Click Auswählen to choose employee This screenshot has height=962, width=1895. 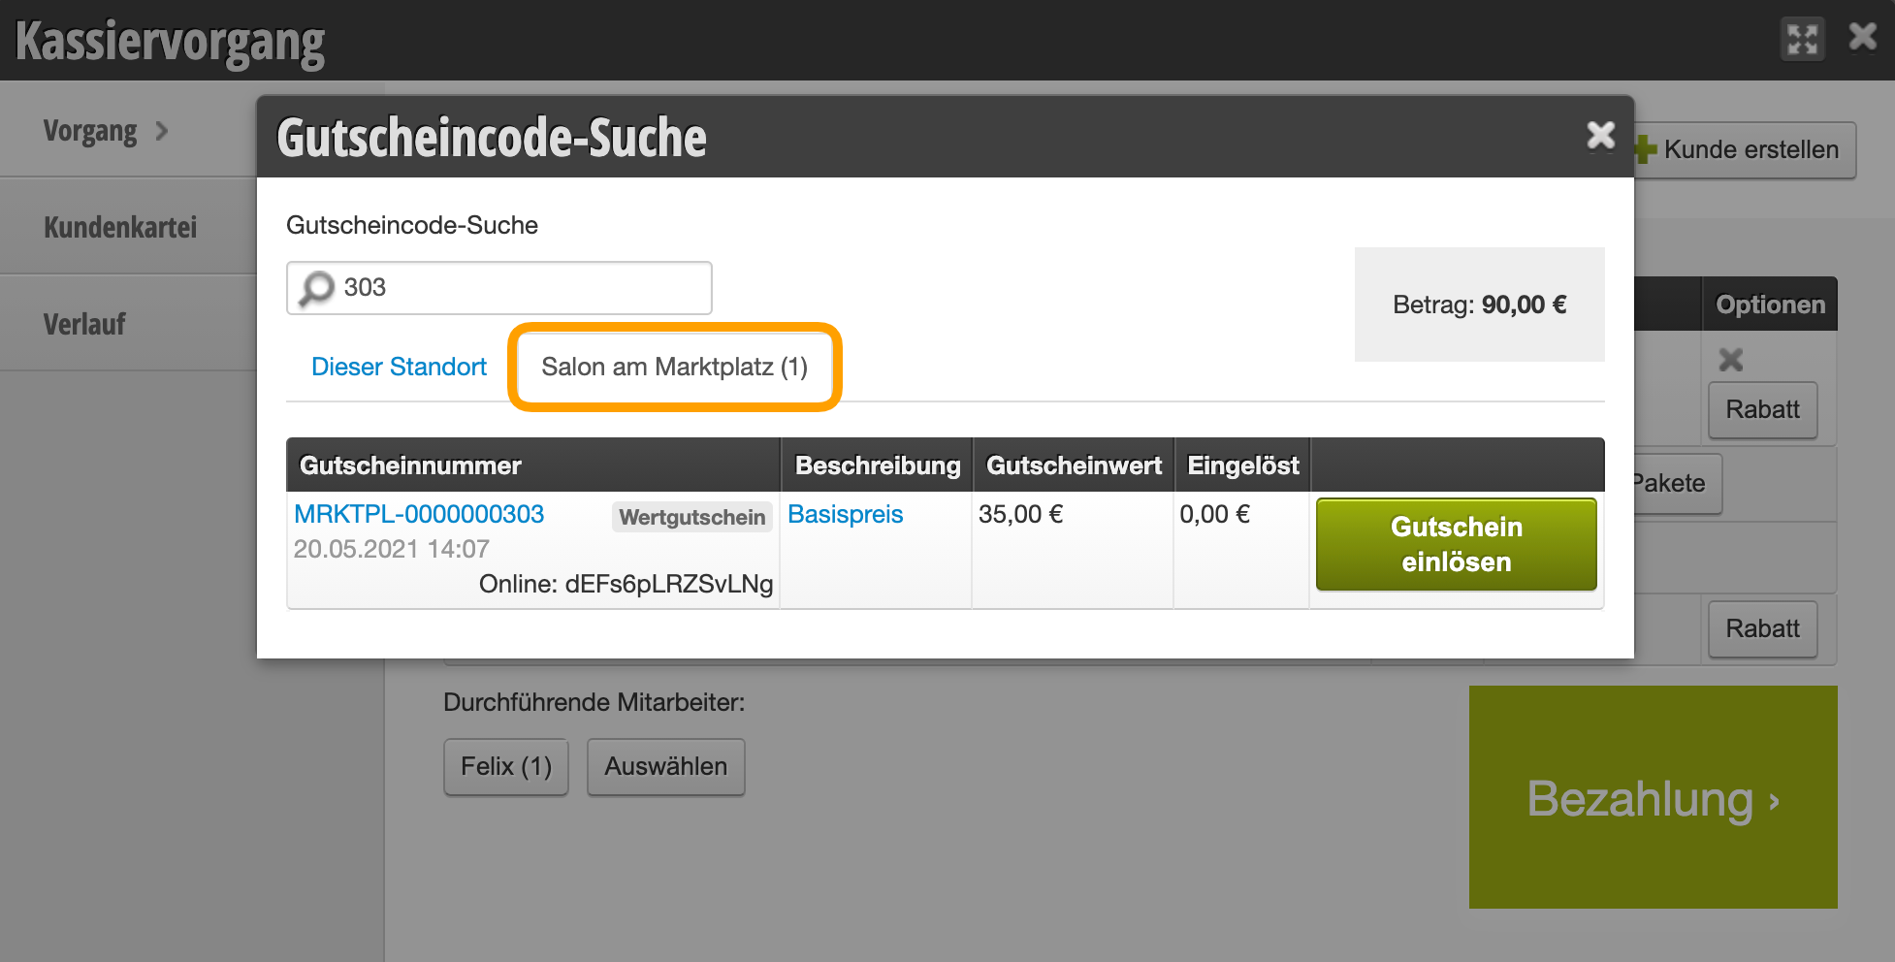[665, 766]
